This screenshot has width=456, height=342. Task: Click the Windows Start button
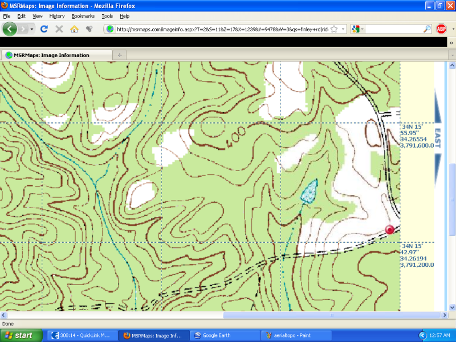pos(21,335)
